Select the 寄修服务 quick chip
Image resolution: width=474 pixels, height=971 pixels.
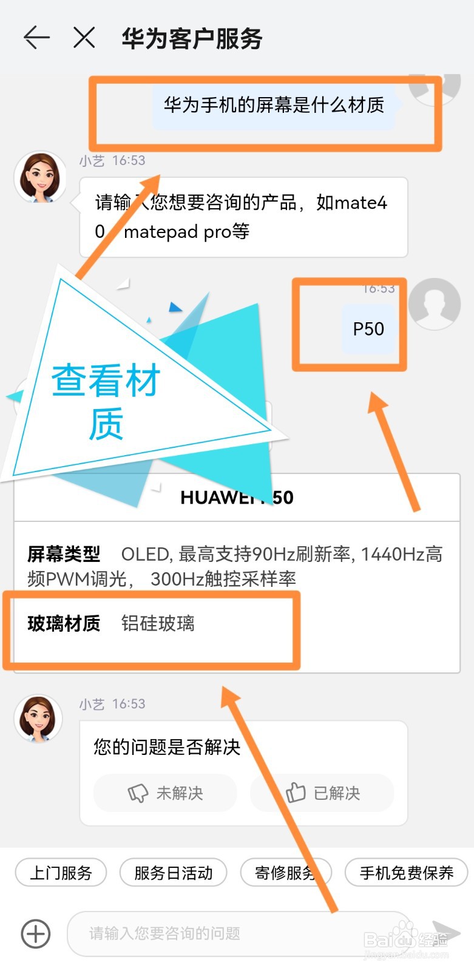point(286,873)
